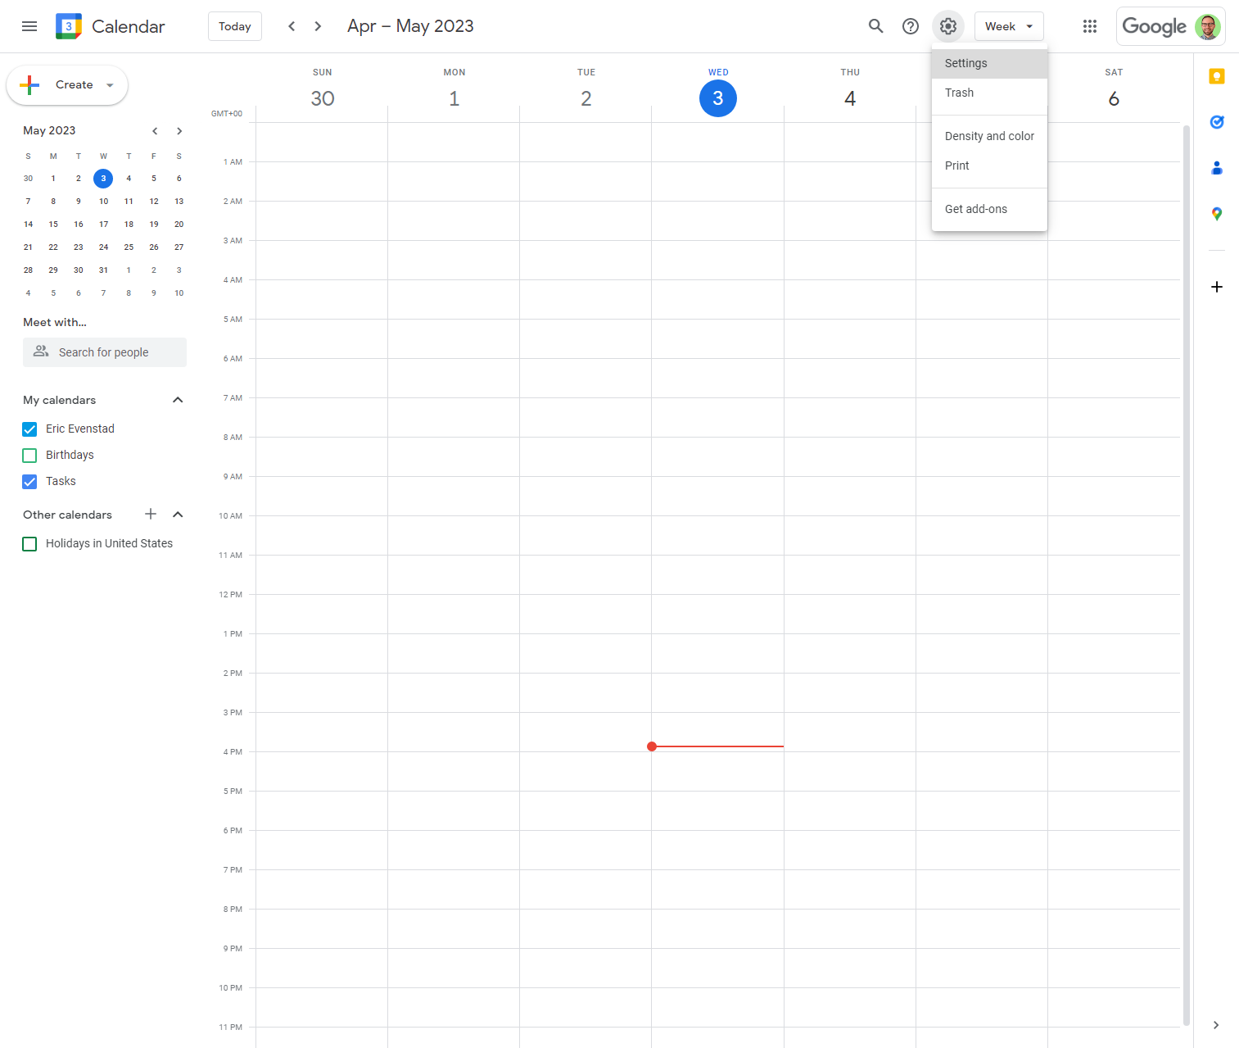The width and height of the screenshot is (1239, 1048).
Task: Open the main hamburger menu
Action: pyautogui.click(x=29, y=26)
